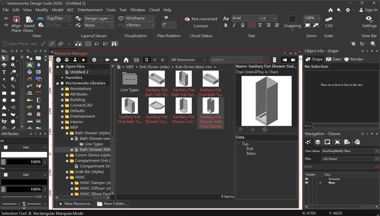This screenshot has height=216, width=380.
Task: Click the Bold text formatting button
Action: coord(226,25)
